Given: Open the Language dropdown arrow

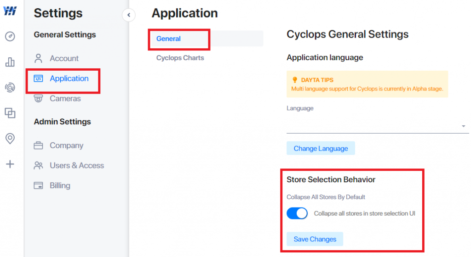Looking at the screenshot, I should point(463,126).
